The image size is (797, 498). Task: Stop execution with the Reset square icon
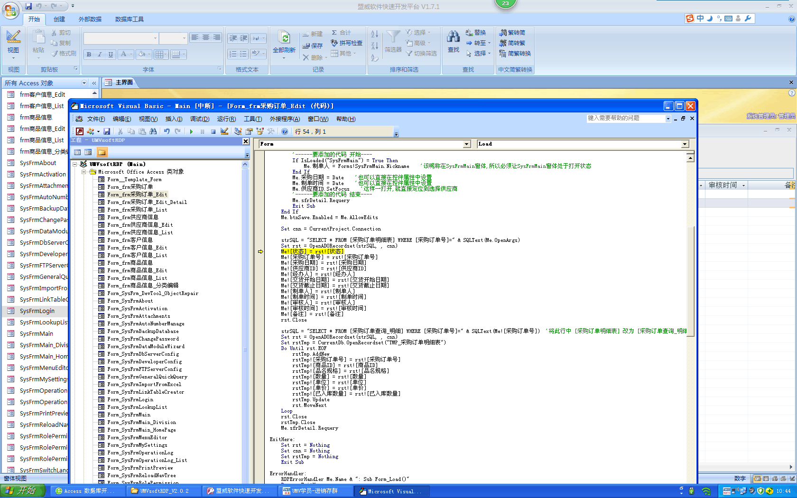pos(213,131)
